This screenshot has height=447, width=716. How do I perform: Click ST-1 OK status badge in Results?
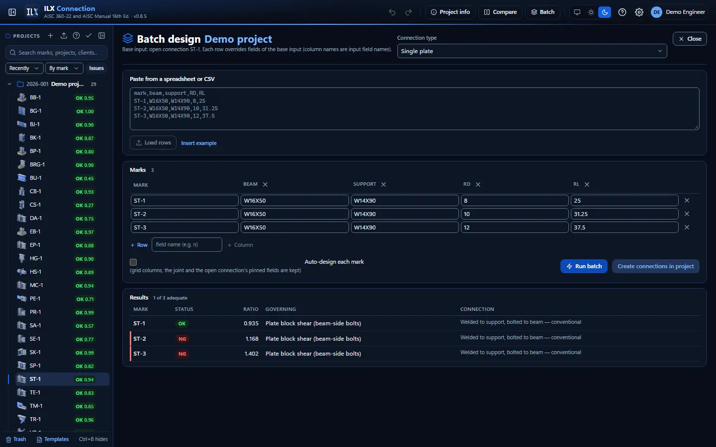(182, 324)
